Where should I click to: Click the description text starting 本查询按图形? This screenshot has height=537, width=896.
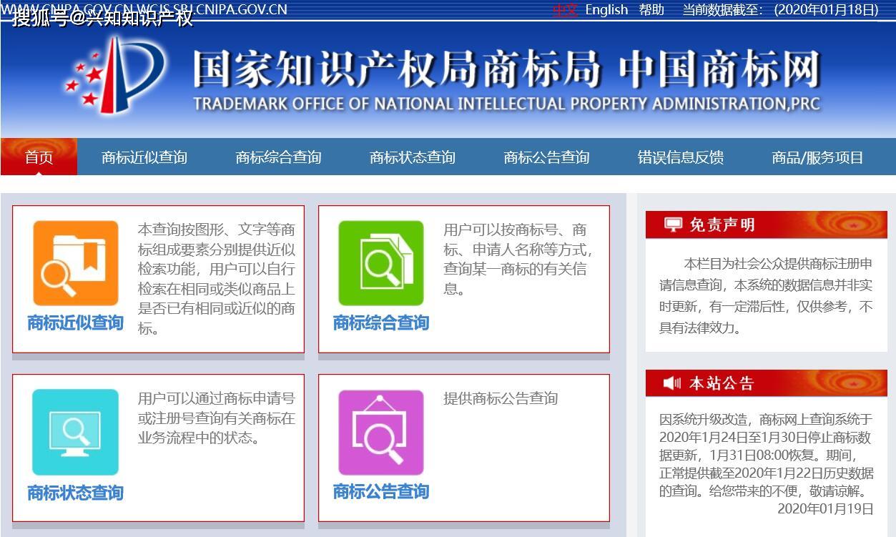pyautogui.click(x=217, y=280)
